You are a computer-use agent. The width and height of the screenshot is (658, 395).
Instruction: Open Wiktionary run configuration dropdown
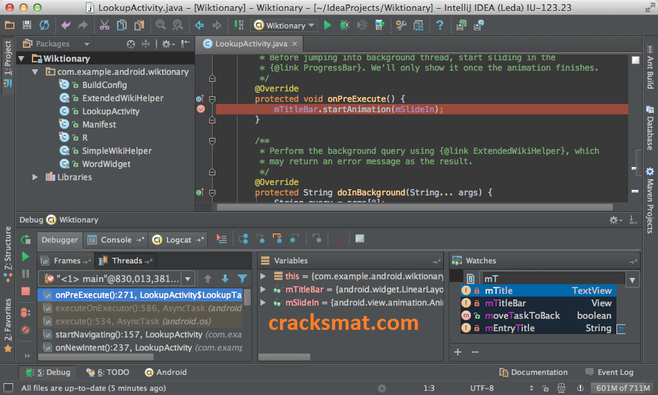[285, 26]
